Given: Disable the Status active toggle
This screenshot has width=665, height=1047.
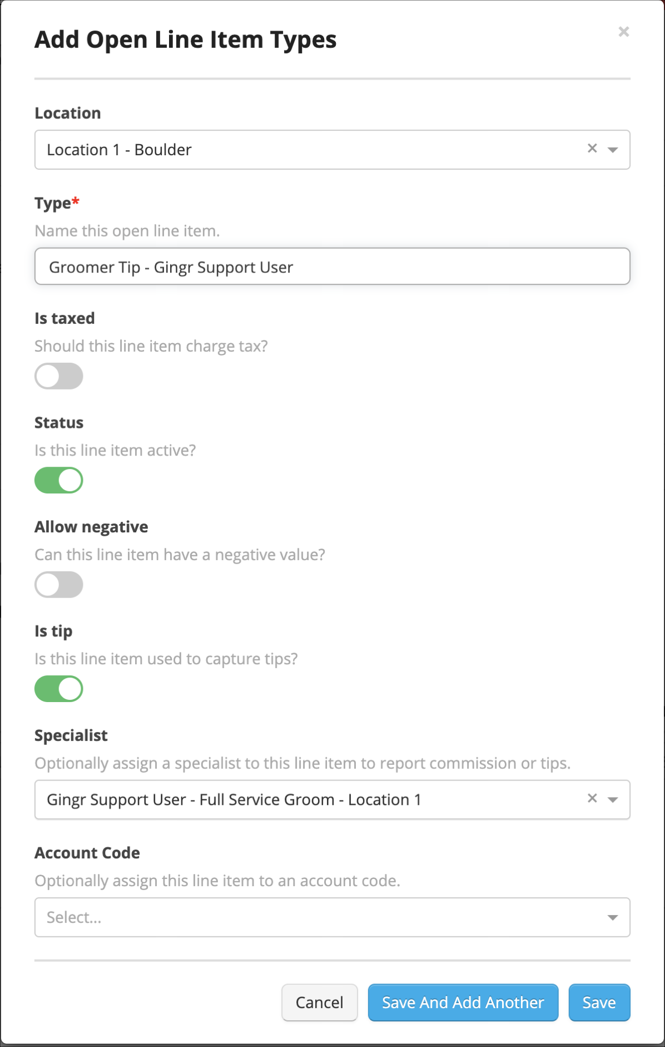Looking at the screenshot, I should pyautogui.click(x=58, y=480).
